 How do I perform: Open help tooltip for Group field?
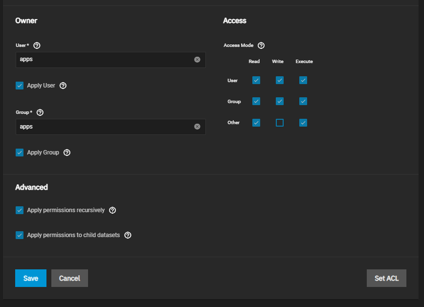coord(40,112)
